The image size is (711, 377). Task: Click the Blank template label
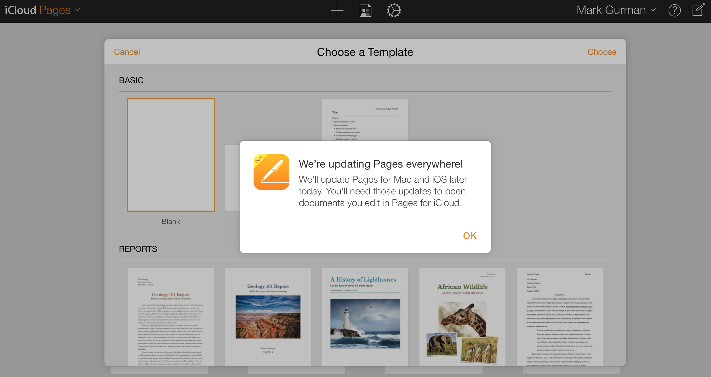(x=171, y=221)
